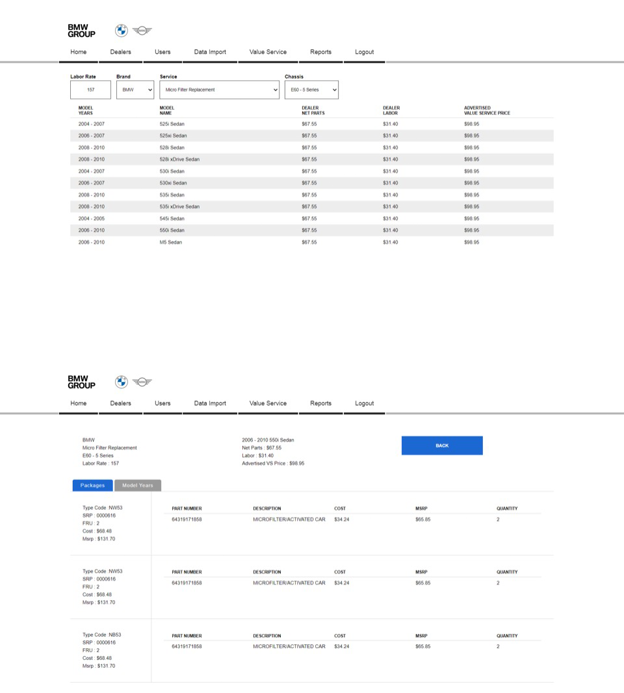The image size is (624, 693).
Task: Click the MODEL YEARS column header
Action: tap(86, 110)
